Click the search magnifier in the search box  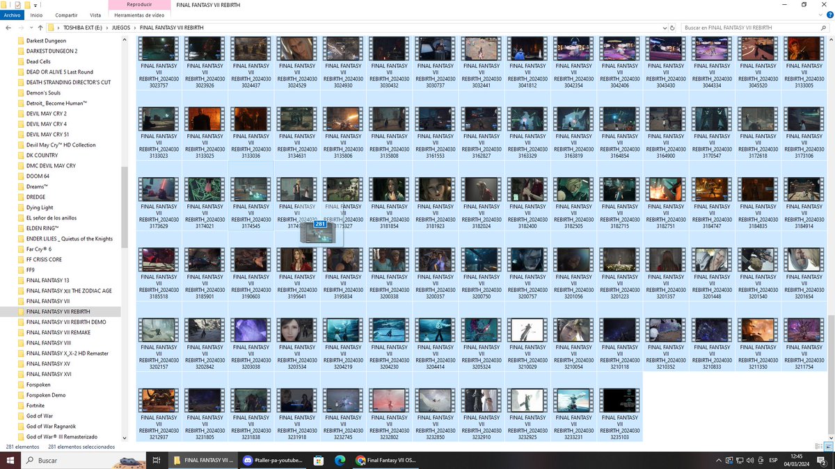pyautogui.click(x=824, y=28)
